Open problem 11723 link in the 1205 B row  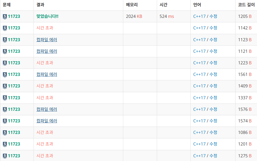tap(14, 16)
